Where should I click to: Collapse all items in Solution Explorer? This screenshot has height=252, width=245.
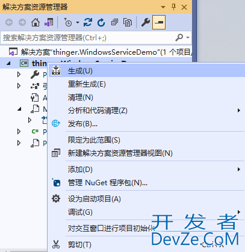coord(114,22)
